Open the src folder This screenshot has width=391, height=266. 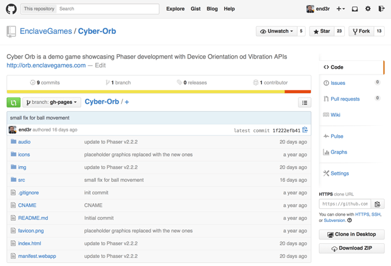tap(21, 180)
